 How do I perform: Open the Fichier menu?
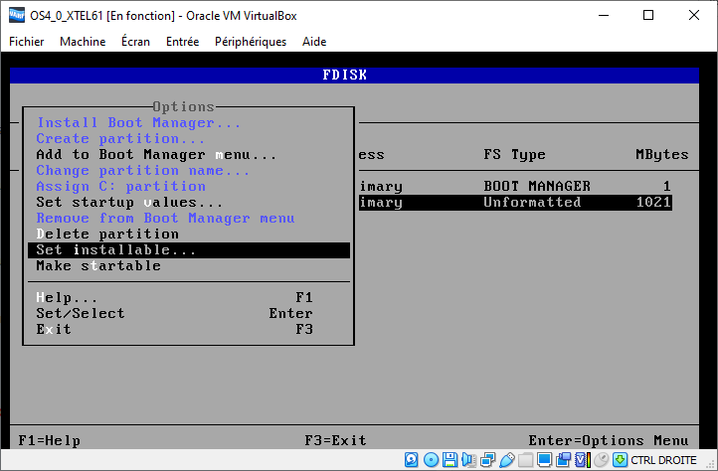click(27, 42)
